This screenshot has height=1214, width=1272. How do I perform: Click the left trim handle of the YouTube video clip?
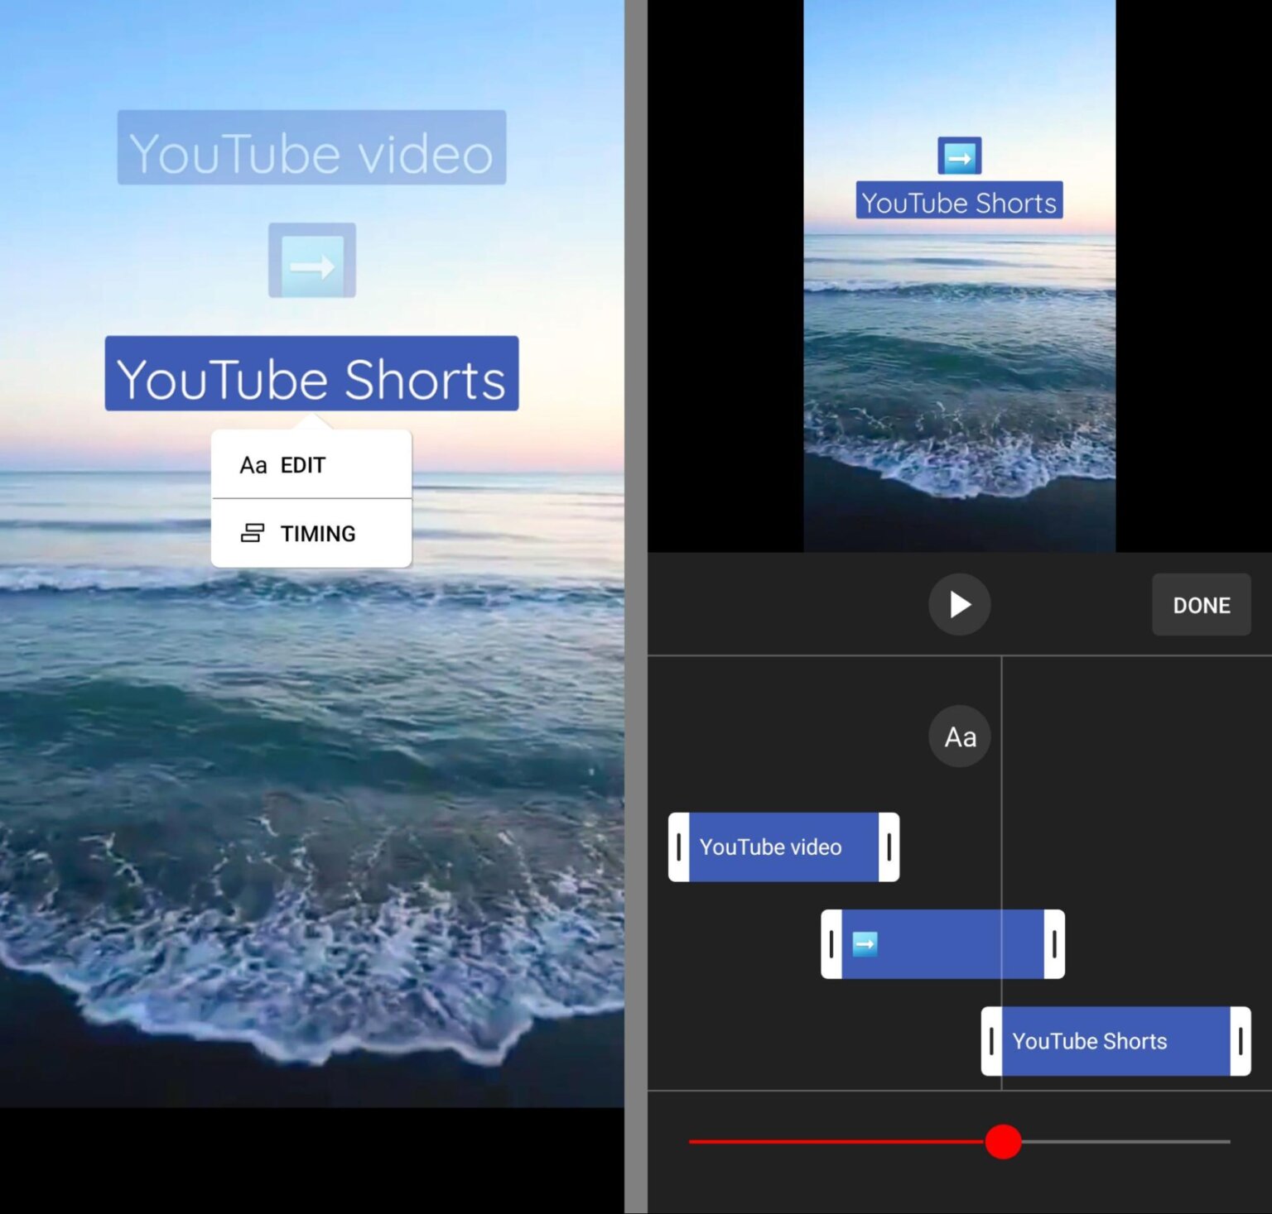tap(679, 847)
